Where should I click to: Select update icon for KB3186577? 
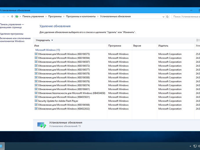[x=36, y=70]
